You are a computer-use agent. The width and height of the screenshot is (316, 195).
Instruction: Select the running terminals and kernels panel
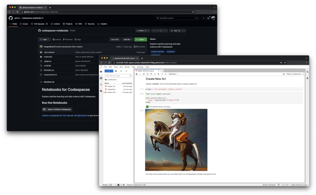(x=101, y=78)
